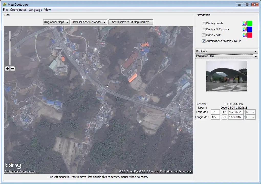Enable the Display GPX points checkbox

pyautogui.click(x=204, y=29)
